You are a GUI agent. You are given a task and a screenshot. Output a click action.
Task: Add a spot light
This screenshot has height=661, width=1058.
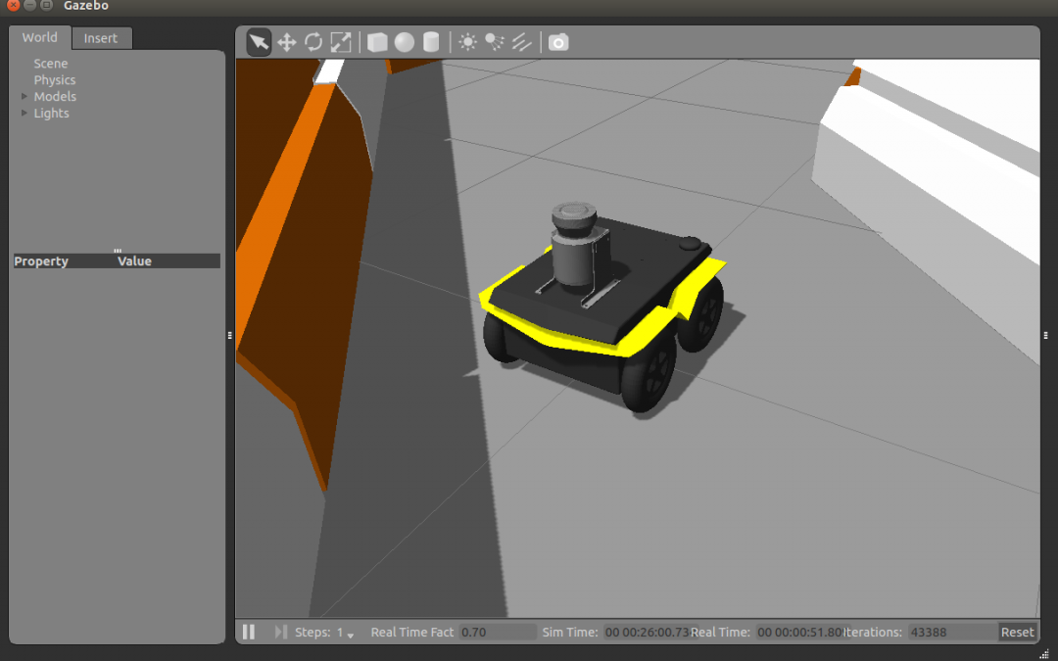tap(495, 42)
